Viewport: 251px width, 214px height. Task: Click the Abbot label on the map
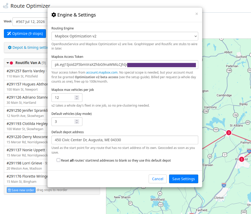click(x=228, y=52)
